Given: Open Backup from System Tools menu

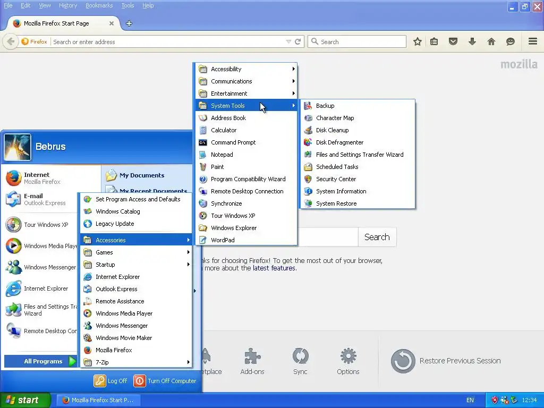Looking at the screenshot, I should point(358,106).
